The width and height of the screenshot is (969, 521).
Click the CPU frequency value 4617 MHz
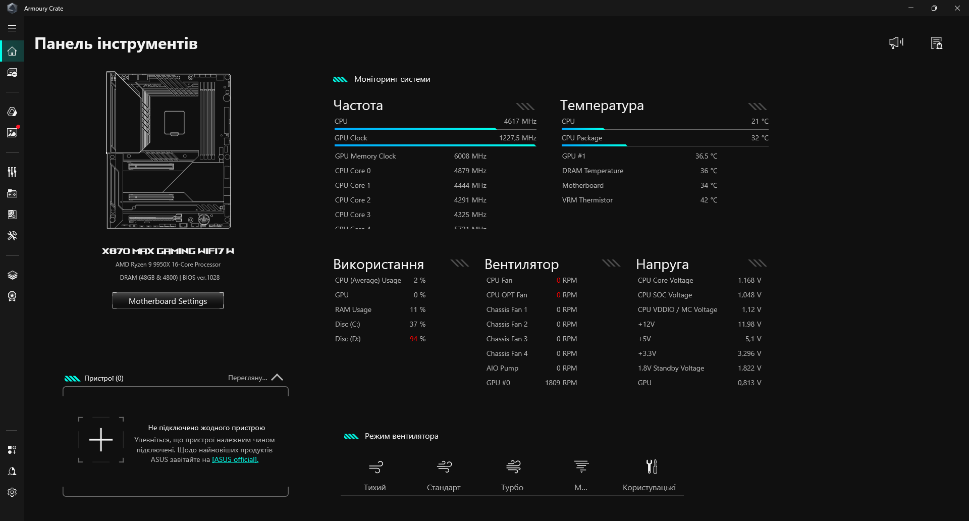point(520,121)
